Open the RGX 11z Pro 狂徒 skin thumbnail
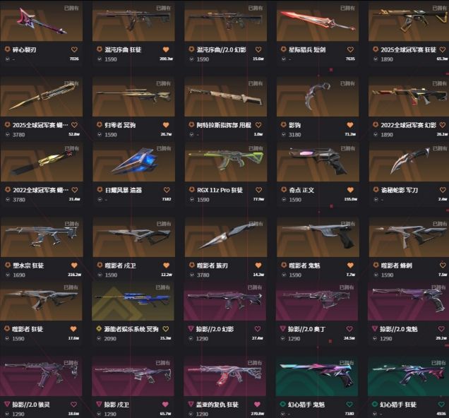449x418 pixels. (x=226, y=162)
